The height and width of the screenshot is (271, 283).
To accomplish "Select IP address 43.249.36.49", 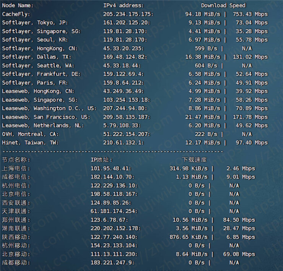I will pos(124,91).
